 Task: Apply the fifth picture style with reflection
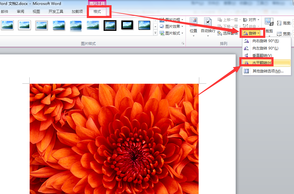(76, 25)
